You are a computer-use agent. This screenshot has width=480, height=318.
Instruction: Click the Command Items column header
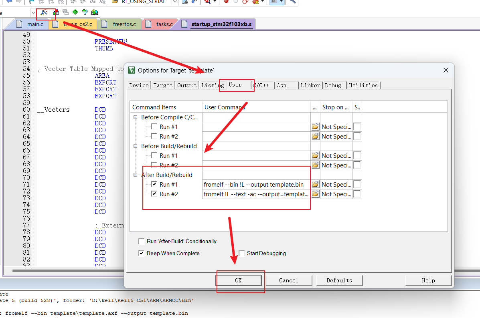point(166,107)
